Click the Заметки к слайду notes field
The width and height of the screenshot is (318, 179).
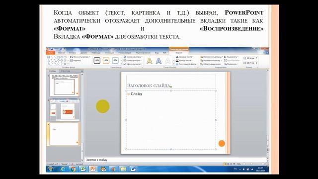pyautogui.click(x=175, y=160)
